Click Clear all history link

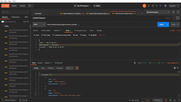tap(26, 22)
